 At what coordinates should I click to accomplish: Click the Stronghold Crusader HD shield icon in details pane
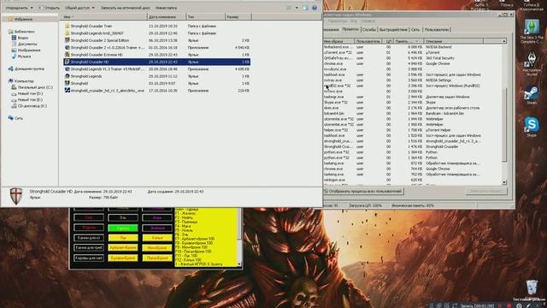click(x=15, y=196)
